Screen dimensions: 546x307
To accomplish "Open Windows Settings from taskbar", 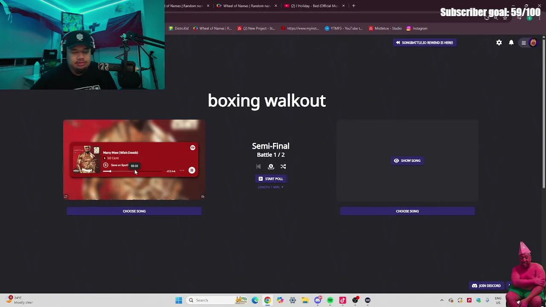I will point(293,300).
